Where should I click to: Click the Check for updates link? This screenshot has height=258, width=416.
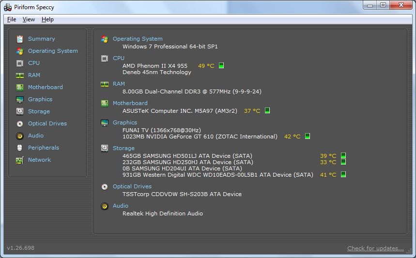[x=375, y=248]
